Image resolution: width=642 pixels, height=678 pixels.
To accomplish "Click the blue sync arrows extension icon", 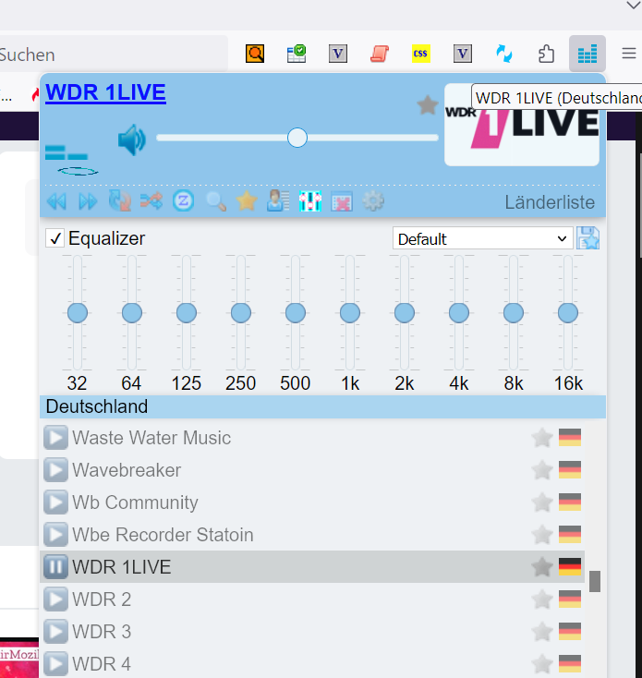I will pos(504,54).
